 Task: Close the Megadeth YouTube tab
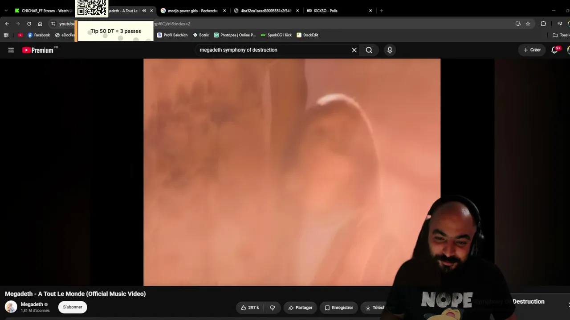pyautogui.click(x=151, y=11)
